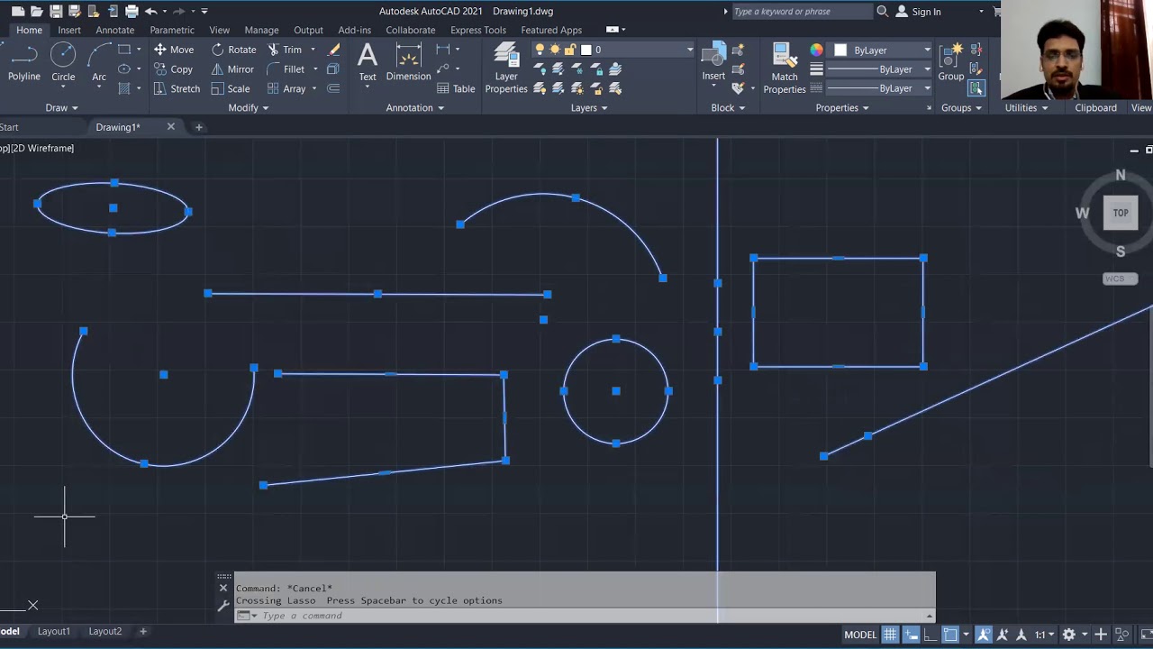Click Match Properties tool
This screenshot has width=1153, height=649.
pyautogui.click(x=785, y=68)
